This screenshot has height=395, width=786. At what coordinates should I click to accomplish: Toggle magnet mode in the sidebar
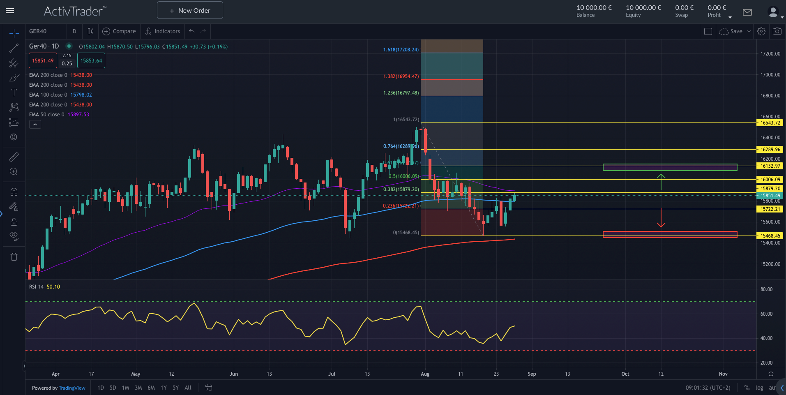[14, 191]
